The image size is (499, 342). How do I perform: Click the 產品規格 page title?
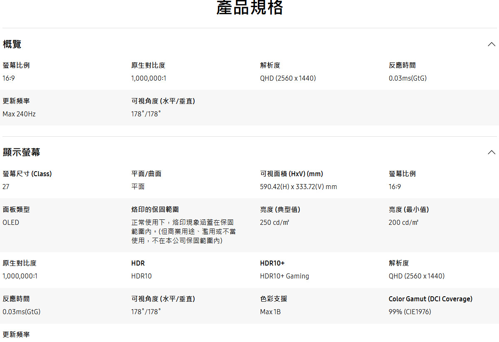tap(249, 7)
